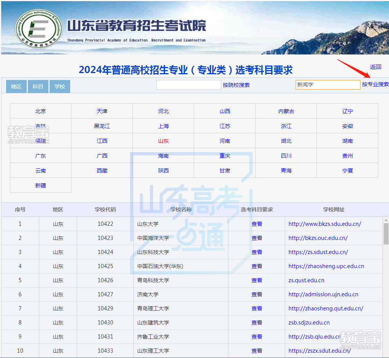This screenshot has width=389, height=358.
Task: Select 河南 region
Action: click(225, 141)
